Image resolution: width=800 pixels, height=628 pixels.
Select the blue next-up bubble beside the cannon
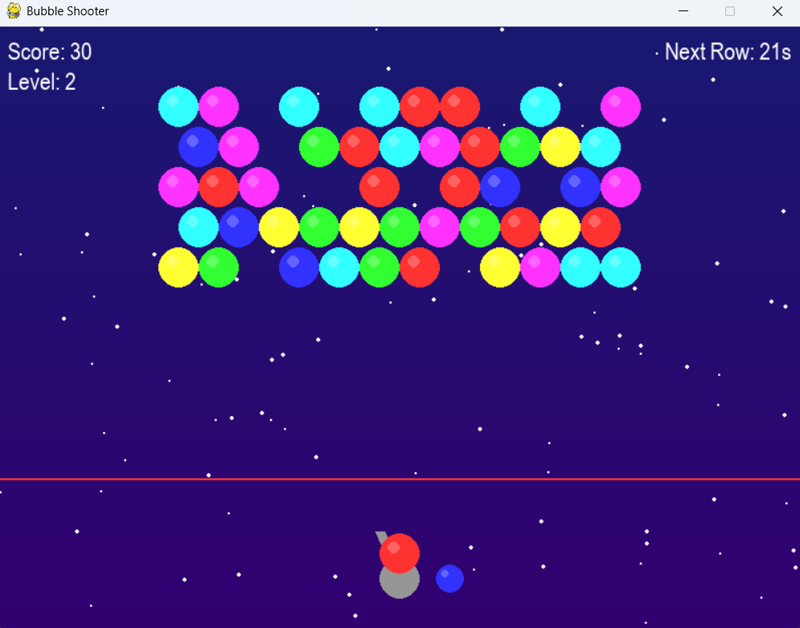449,578
